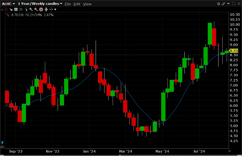Open the File menu
Image resolution: width=242 pixels, height=156 pixels.
click(67, 4)
